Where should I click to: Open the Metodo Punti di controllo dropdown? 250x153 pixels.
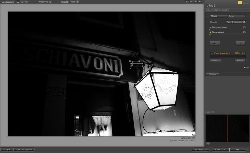coord(235,22)
